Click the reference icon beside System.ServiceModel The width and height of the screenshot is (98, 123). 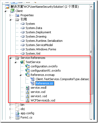click(x=22, y=45)
